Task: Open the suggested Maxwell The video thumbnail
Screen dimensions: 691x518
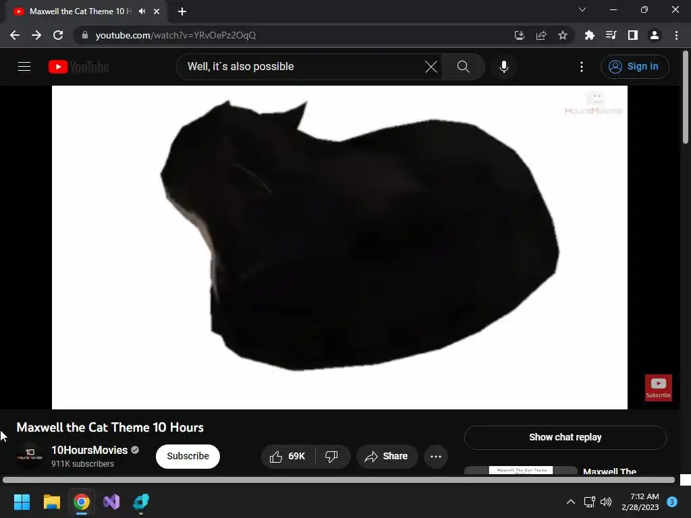Action: coord(521,470)
